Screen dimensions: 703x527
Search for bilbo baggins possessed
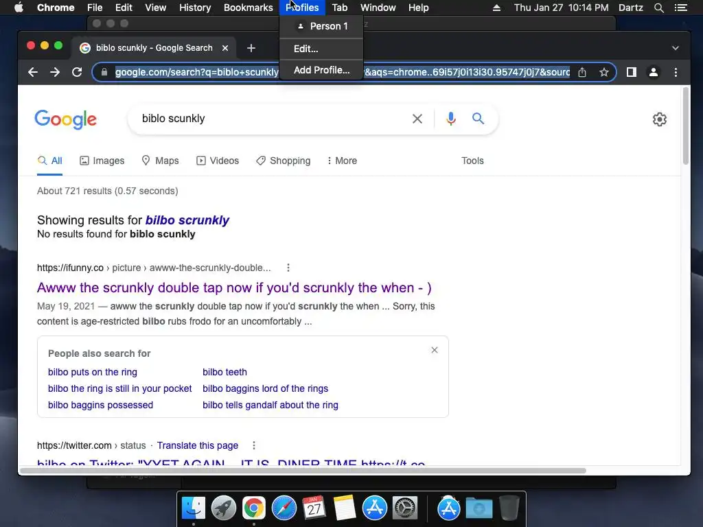click(100, 405)
